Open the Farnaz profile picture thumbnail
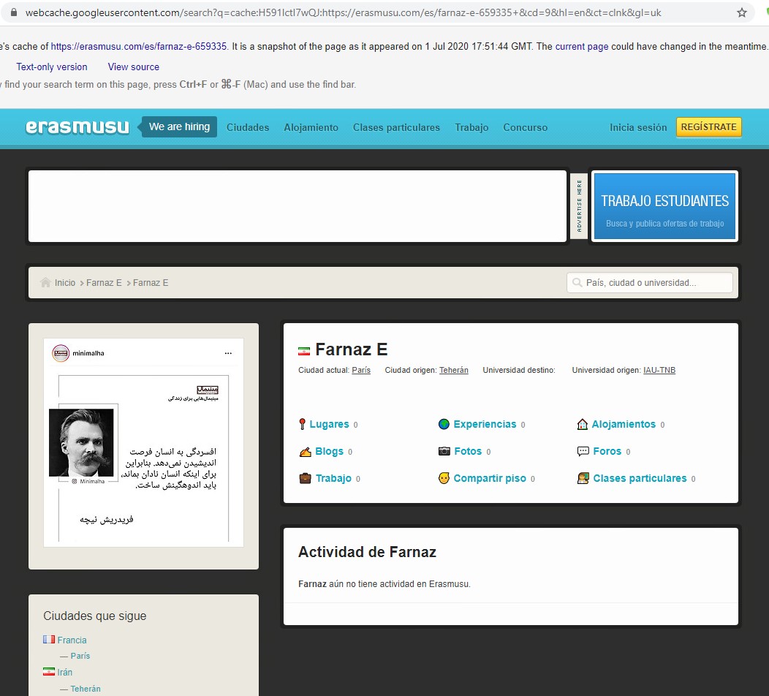769x696 pixels. tap(143, 443)
